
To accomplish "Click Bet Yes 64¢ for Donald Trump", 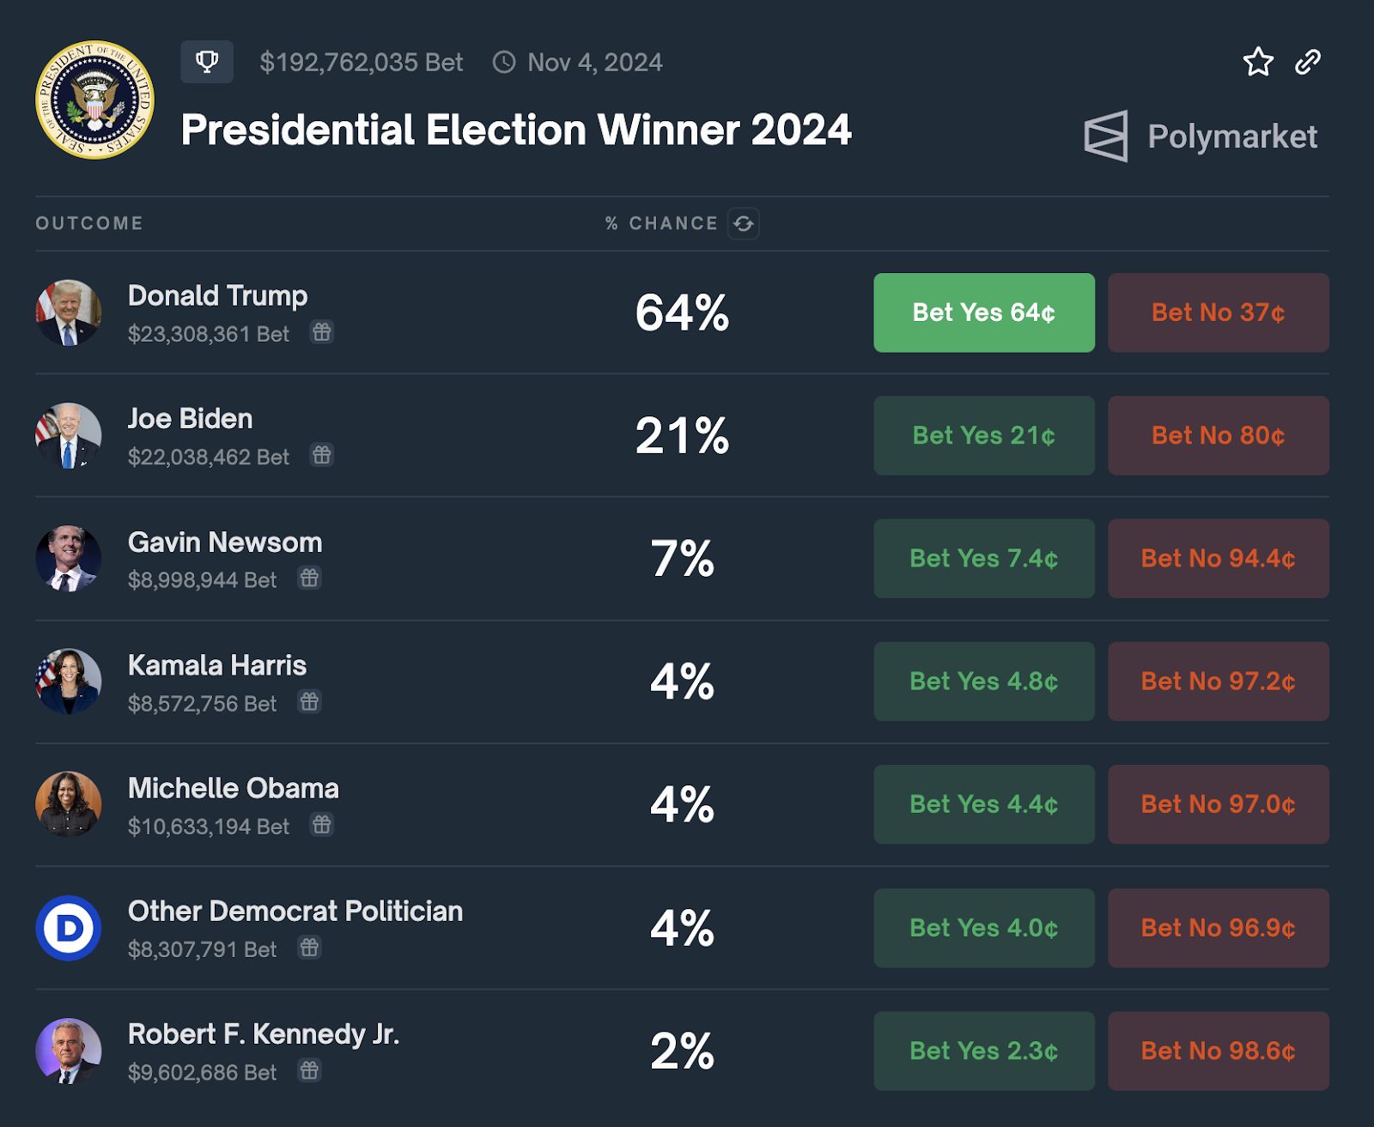I will pos(984,312).
